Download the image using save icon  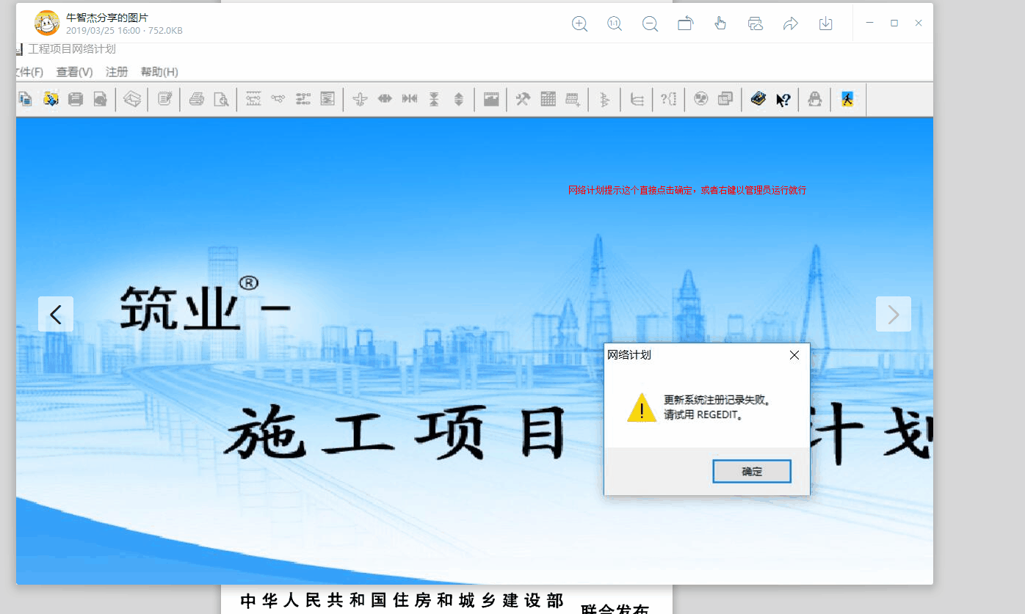(x=826, y=23)
